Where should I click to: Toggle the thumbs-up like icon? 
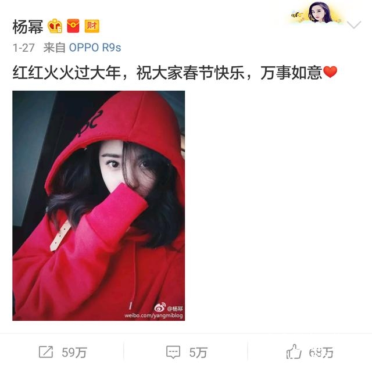coord(294,352)
